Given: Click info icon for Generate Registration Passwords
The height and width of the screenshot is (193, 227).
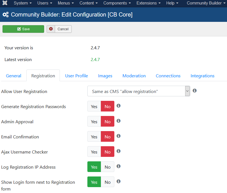Looking at the screenshot, I should 119,106.
